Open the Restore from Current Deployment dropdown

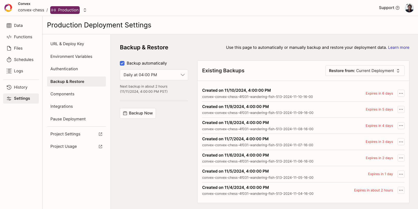tap(365, 71)
